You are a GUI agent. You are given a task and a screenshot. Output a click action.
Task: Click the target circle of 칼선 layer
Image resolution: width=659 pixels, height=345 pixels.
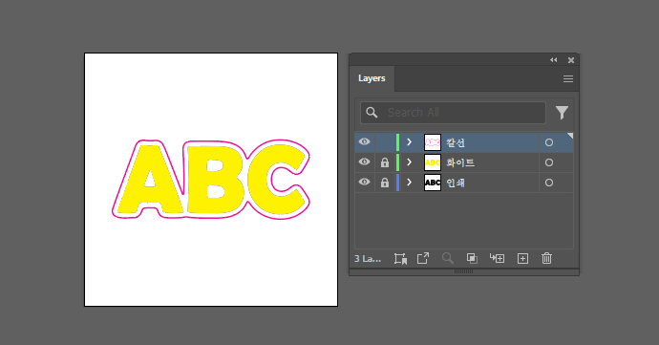pyautogui.click(x=549, y=142)
